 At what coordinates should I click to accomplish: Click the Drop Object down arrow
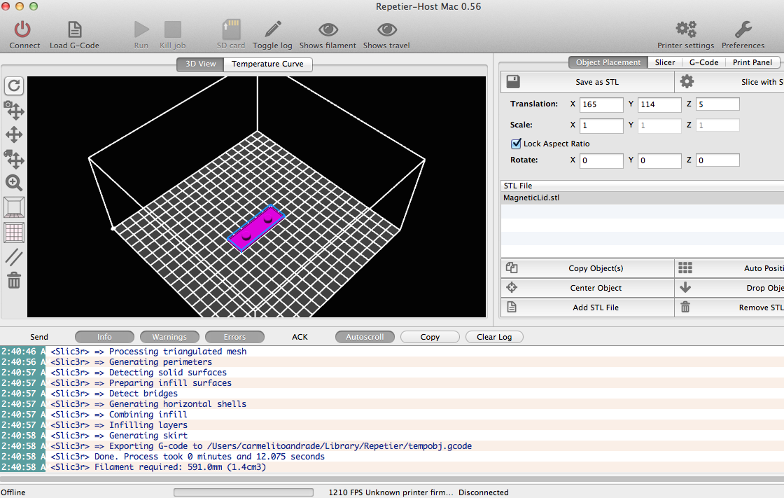[x=685, y=287]
